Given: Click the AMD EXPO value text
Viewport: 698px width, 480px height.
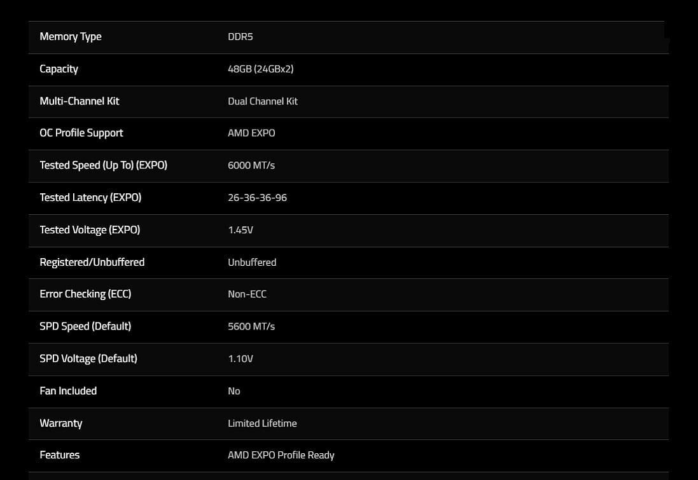Looking at the screenshot, I should click(251, 134).
